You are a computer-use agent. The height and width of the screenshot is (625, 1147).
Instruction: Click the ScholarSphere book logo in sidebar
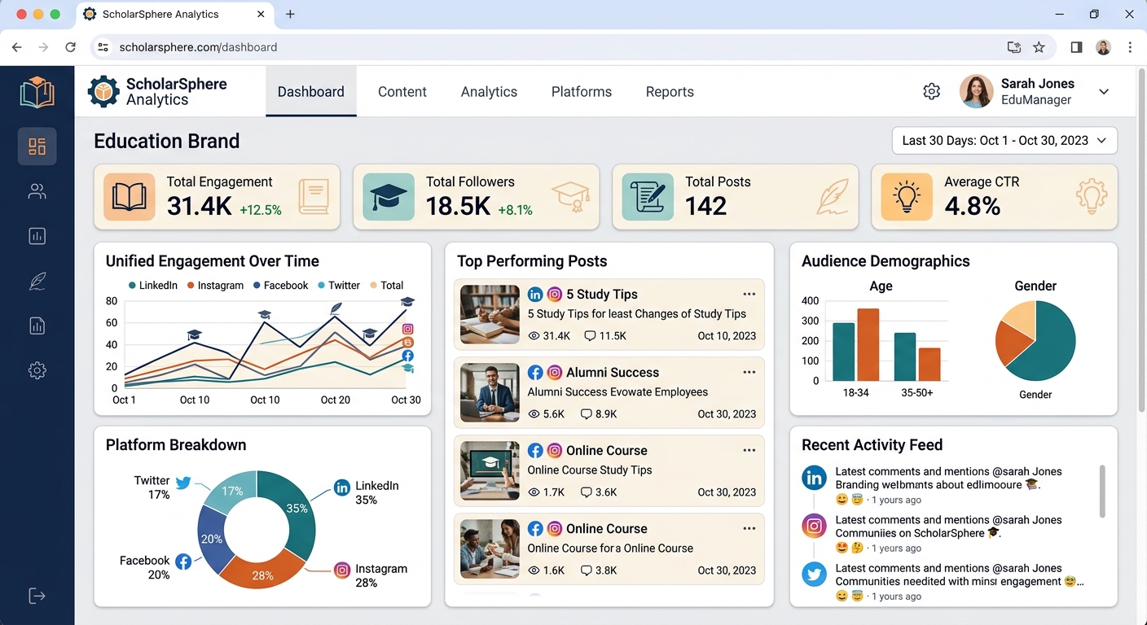(37, 92)
